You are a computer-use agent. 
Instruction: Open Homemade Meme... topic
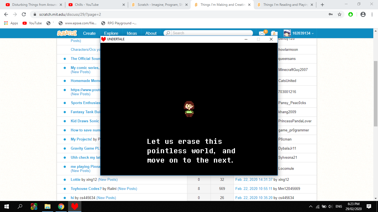click(86, 81)
